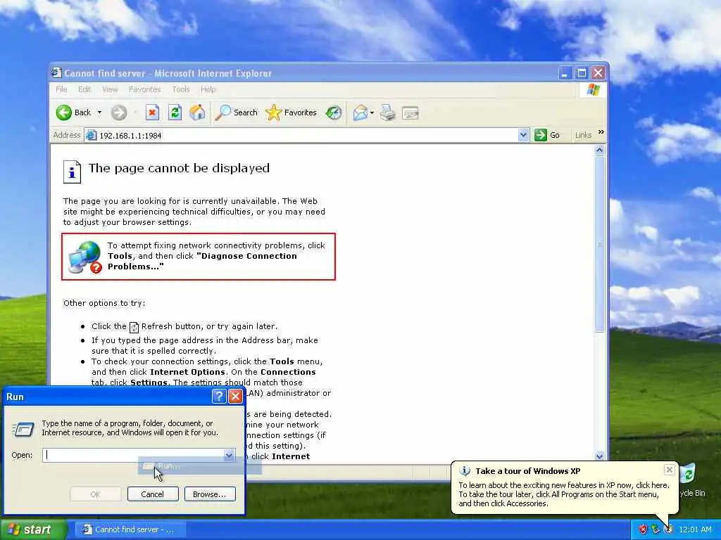Click the Forward arrow icon

coord(118,112)
